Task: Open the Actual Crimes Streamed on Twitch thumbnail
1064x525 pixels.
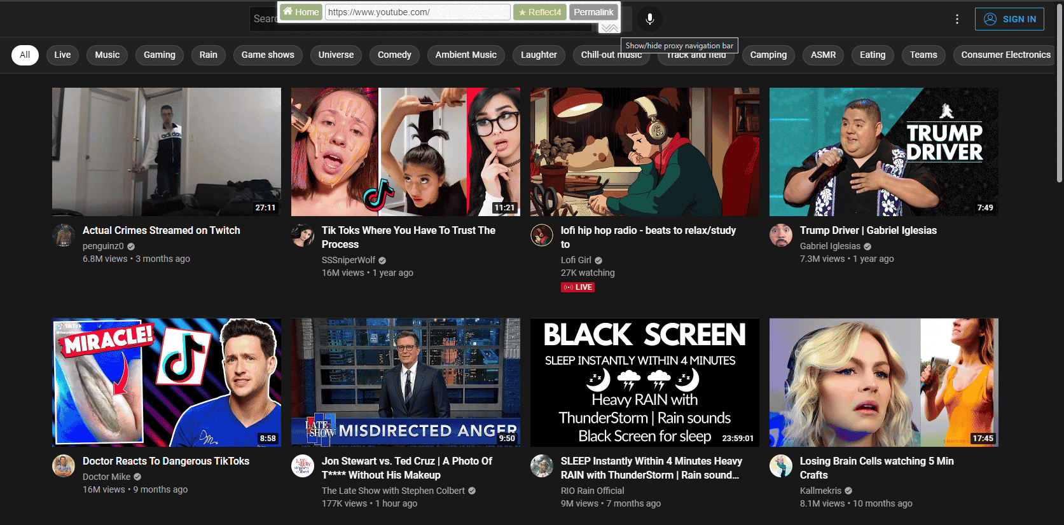Action: coord(167,152)
